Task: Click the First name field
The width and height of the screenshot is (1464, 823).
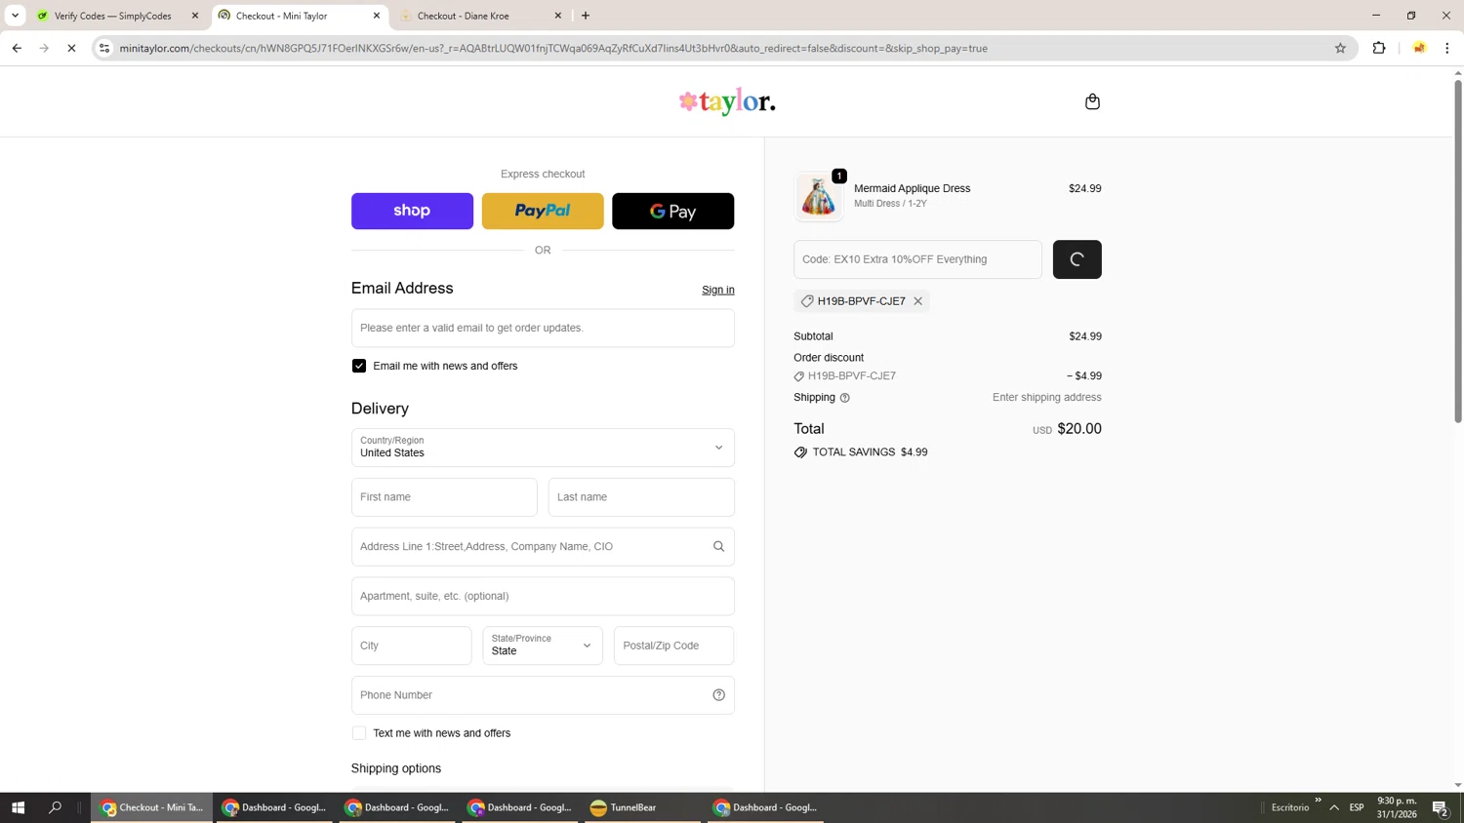Action: pyautogui.click(x=444, y=497)
